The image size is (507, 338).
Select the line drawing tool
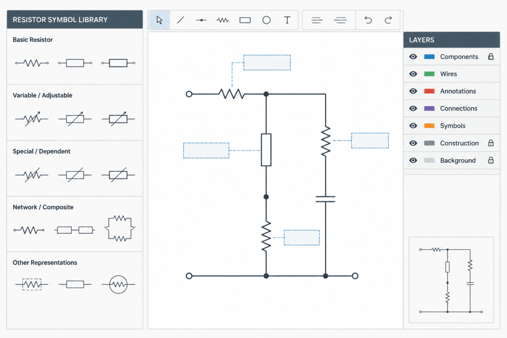[180, 20]
